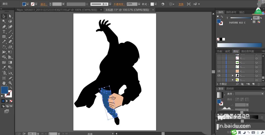
Task: Select the Scale tool
Action: tap(10, 47)
